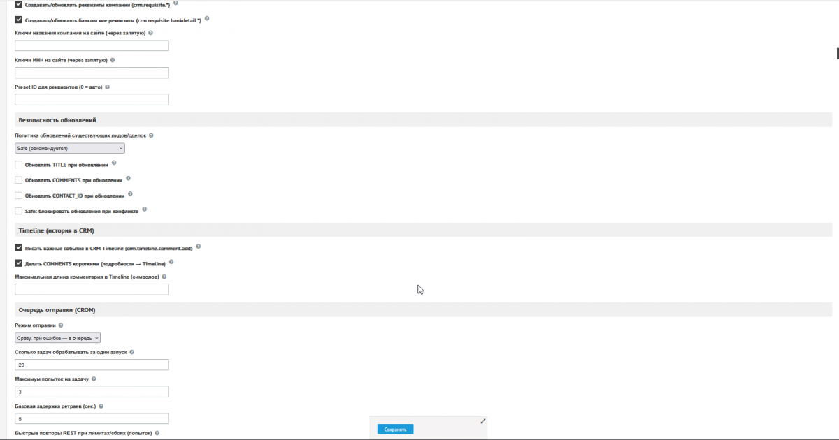This screenshot has height=440, width=839.
Task: Click help icon for 'Максимум попыток на задачу'
Action: tap(94, 379)
